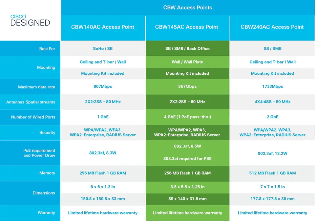
Task: Select the 512 MB Flash 1 GB RAM cell
Action: (x=273, y=173)
